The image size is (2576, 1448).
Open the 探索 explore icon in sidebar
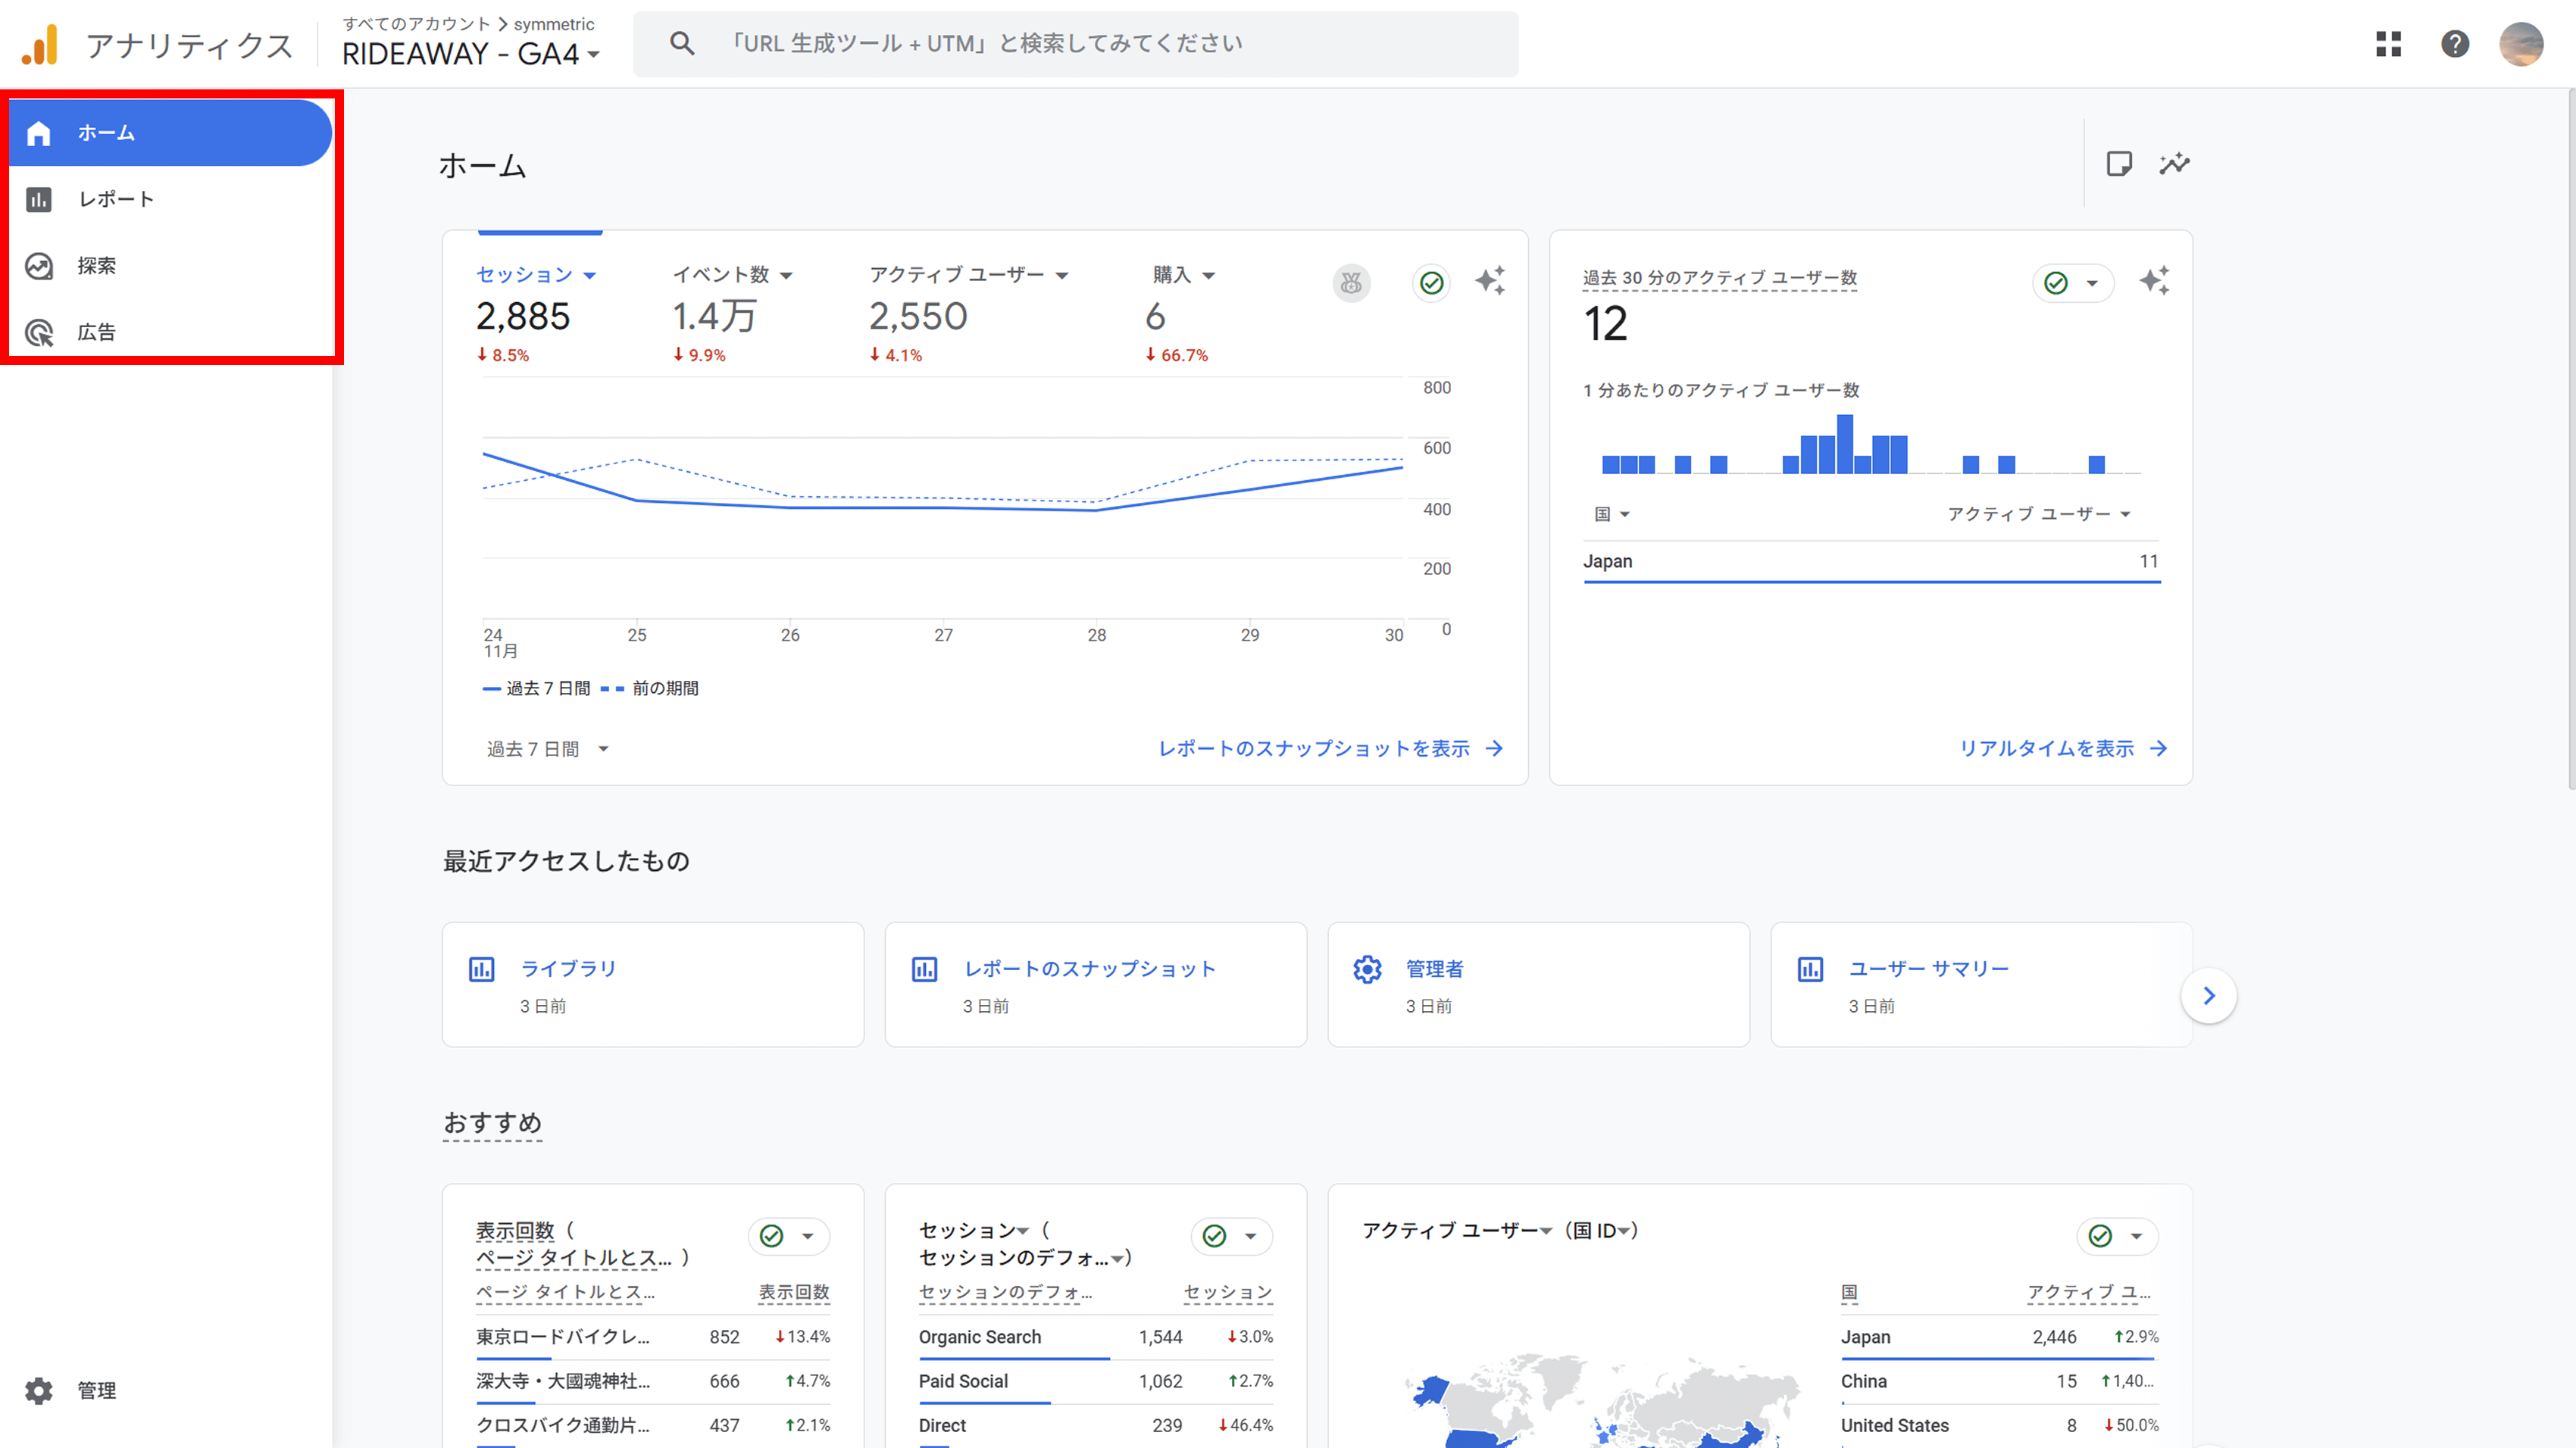click(x=39, y=266)
